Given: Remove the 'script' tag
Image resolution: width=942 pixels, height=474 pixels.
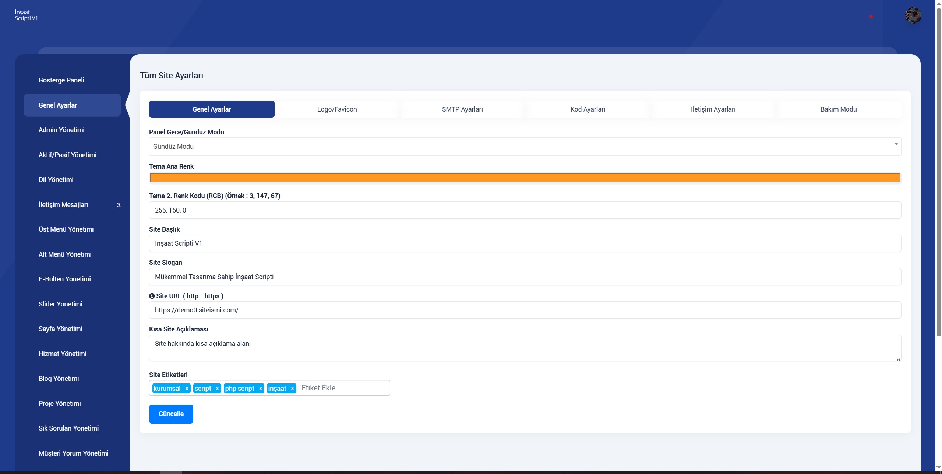Looking at the screenshot, I should point(217,389).
